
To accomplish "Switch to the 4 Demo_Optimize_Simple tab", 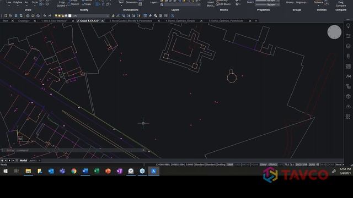I will [x=180, y=21].
